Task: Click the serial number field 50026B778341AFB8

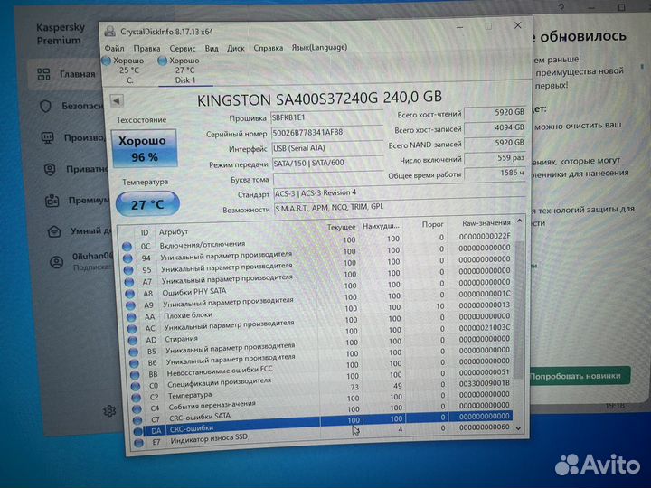Action: (326, 132)
